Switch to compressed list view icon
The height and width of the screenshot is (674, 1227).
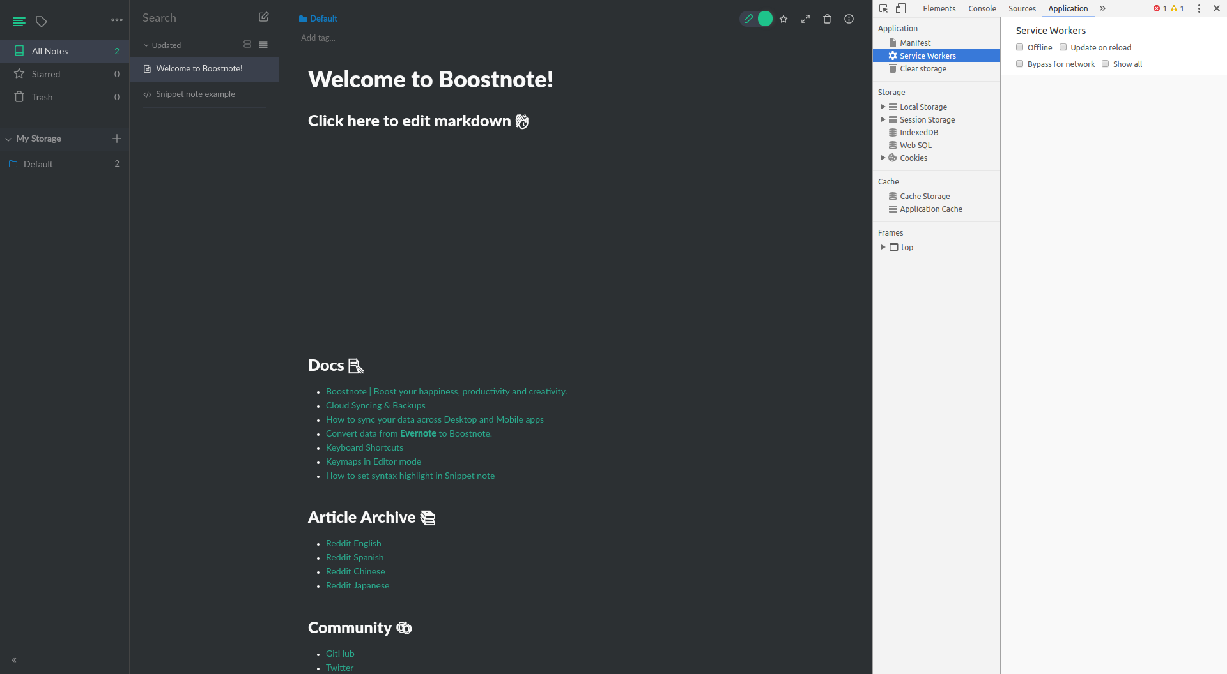[x=263, y=45]
